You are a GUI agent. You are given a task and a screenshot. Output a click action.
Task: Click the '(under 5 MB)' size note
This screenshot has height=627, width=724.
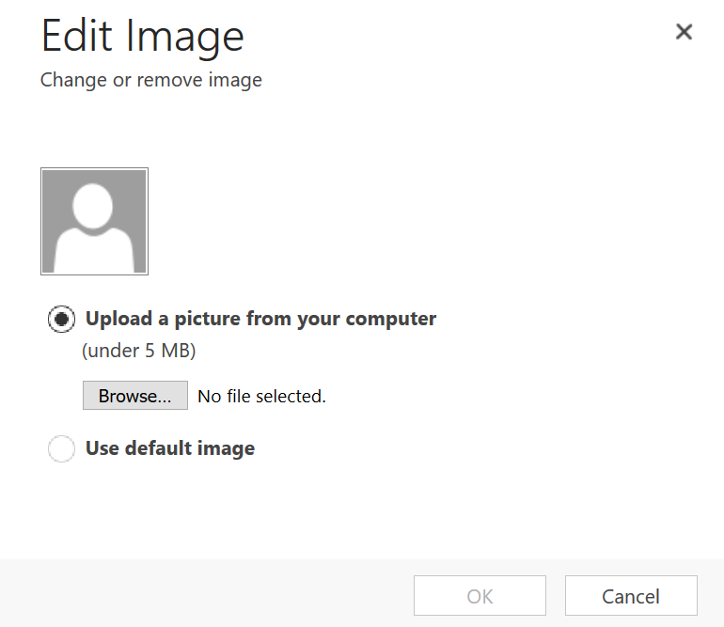coord(138,351)
